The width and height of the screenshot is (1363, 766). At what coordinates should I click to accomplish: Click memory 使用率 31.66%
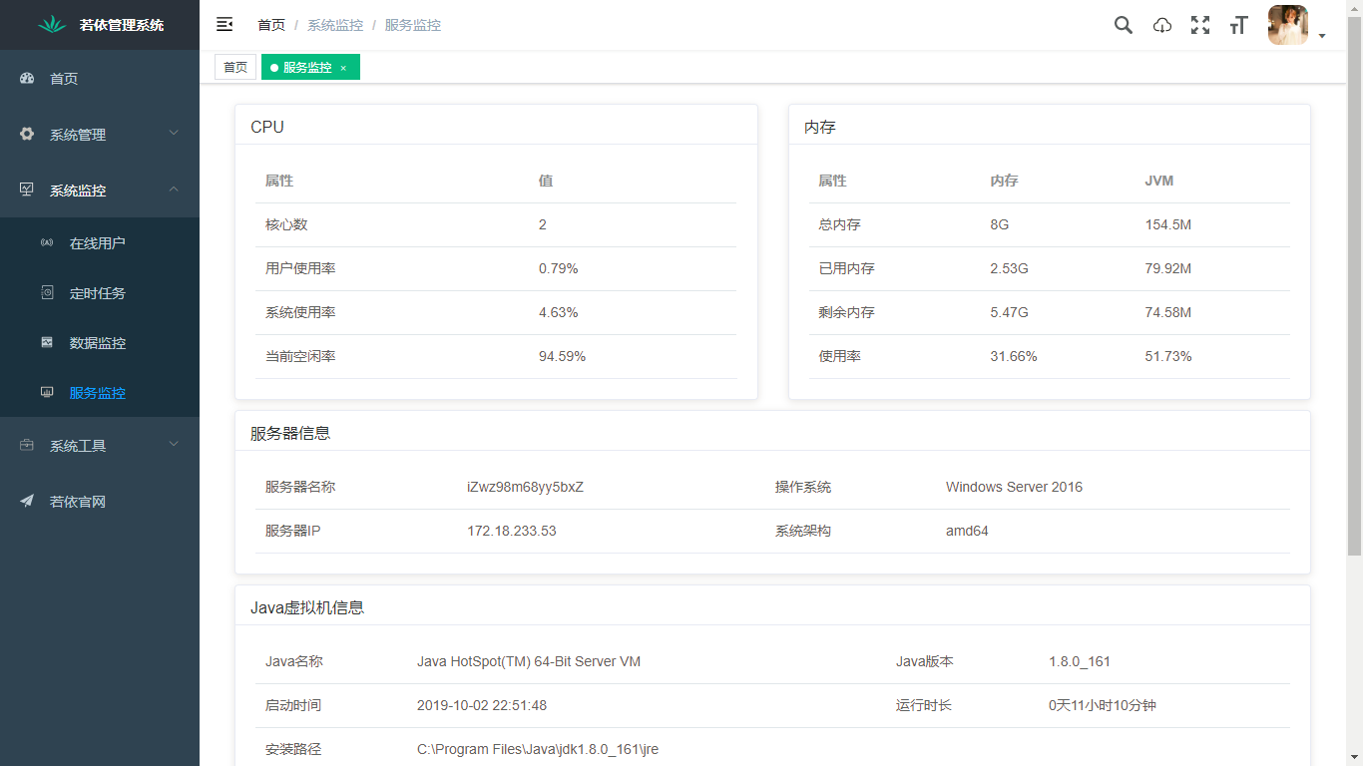click(1014, 356)
